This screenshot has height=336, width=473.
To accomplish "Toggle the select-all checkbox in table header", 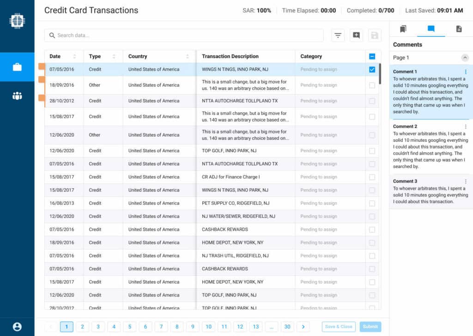I will [x=372, y=56].
